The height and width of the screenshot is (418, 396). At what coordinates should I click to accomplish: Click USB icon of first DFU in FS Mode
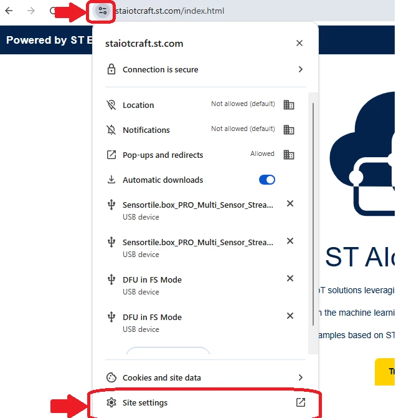click(111, 279)
